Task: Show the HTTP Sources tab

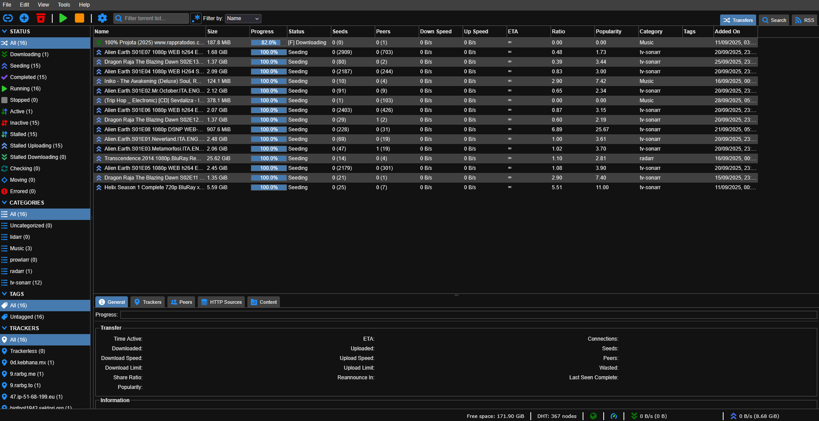Action: (221, 302)
